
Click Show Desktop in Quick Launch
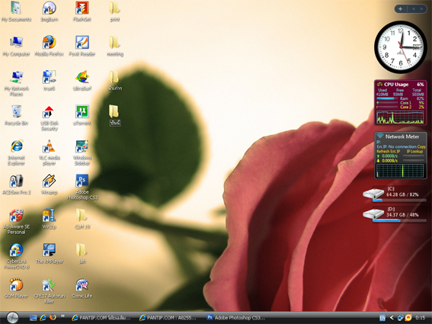(x=33, y=318)
